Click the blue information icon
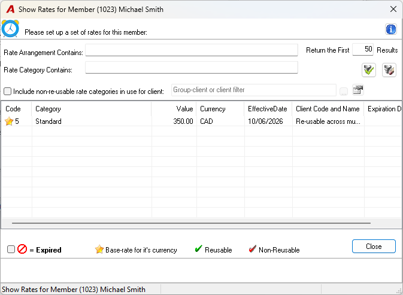The image size is (403, 295). point(390,29)
